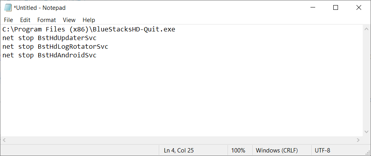Minimize the Notepad window
The height and width of the screenshot is (156, 371).
click(x=312, y=7)
